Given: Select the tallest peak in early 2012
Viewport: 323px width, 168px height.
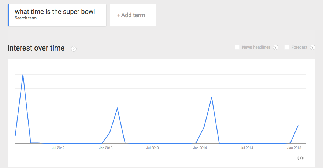Looking at the screenshot, I should pos(23,75).
